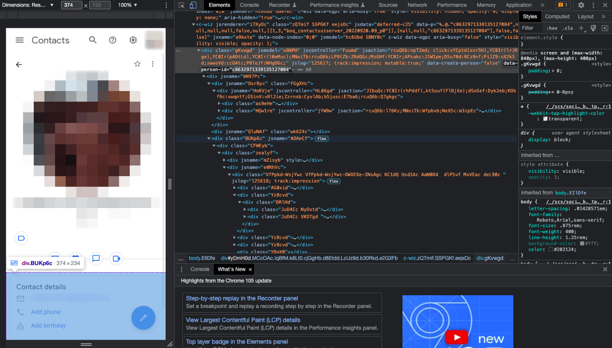Click the new style rule plus icon
Viewport: 612px width, 348px height.
(581, 28)
